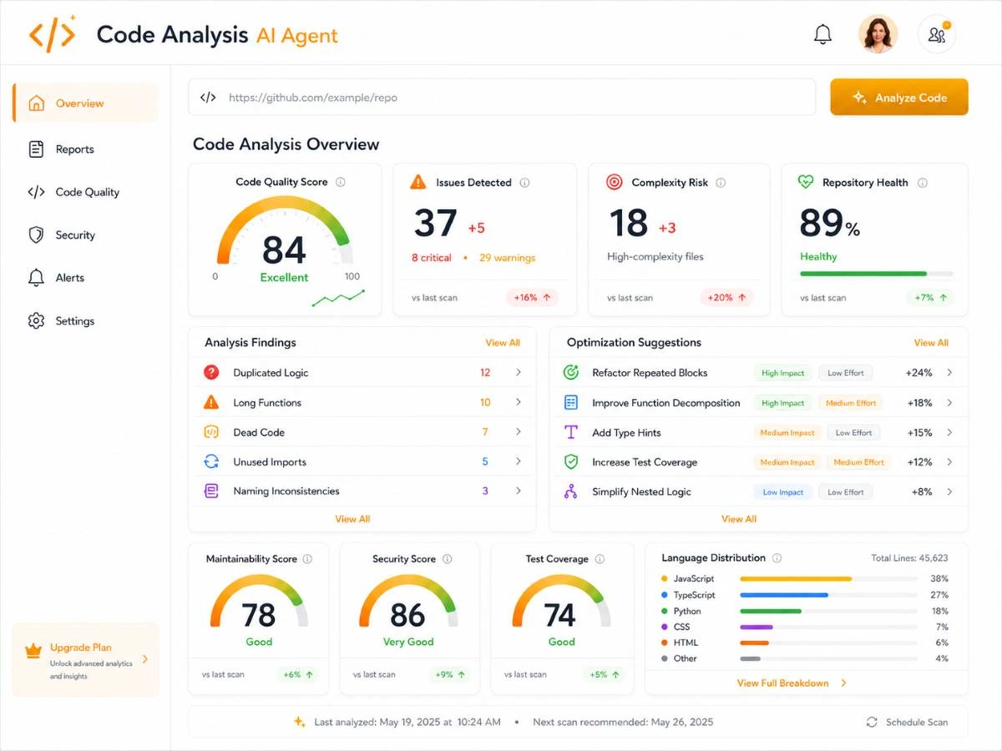
Task: Select Code Quality in the sidebar
Action: point(85,192)
